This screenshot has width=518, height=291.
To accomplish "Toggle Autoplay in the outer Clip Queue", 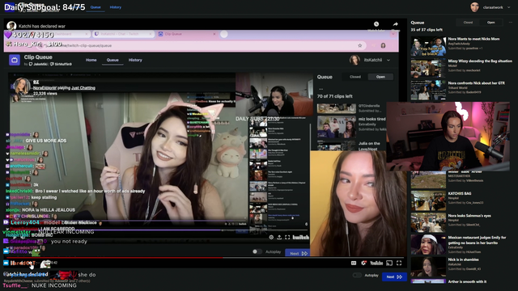I will [x=357, y=275].
